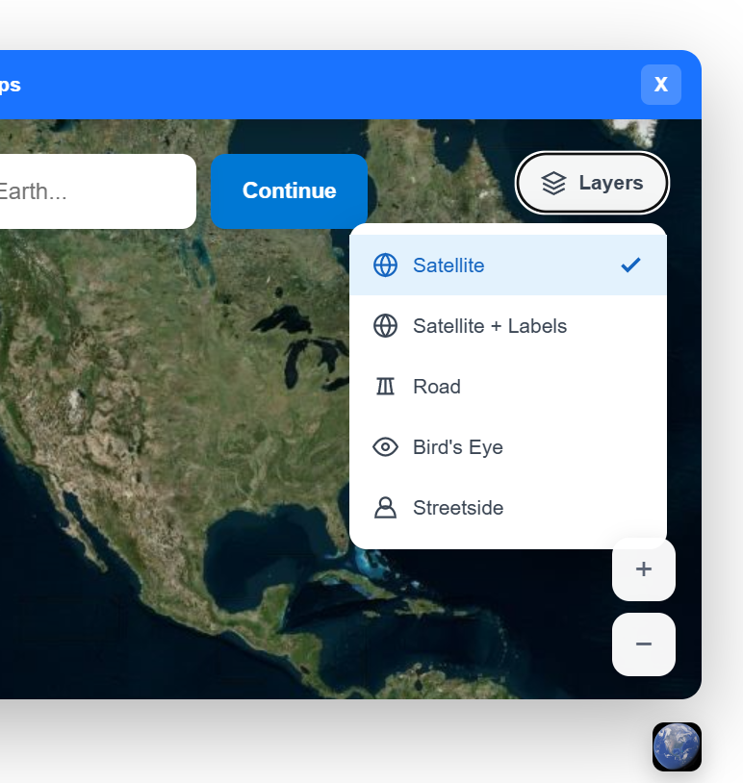Select Bird's Eye view option
743x783 pixels.
point(508,447)
